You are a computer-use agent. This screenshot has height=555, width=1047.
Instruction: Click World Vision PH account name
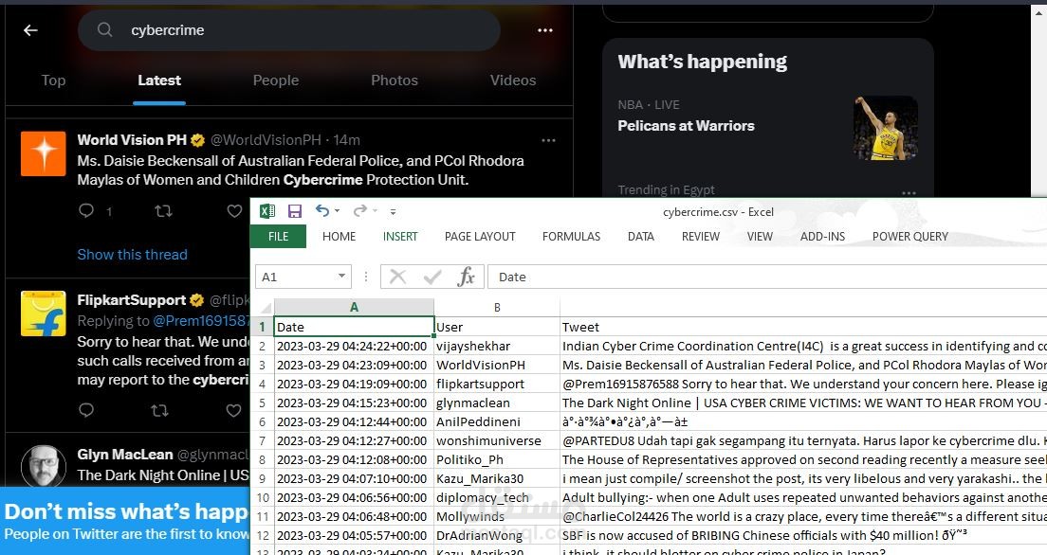[x=132, y=140]
